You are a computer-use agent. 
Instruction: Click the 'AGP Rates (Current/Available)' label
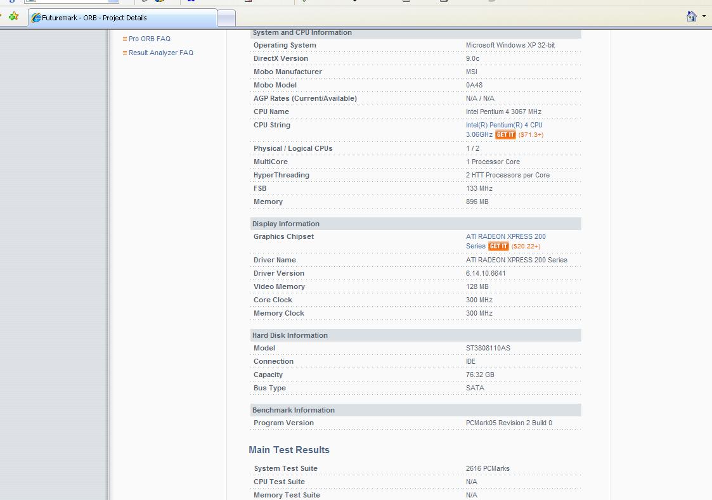pyautogui.click(x=305, y=98)
